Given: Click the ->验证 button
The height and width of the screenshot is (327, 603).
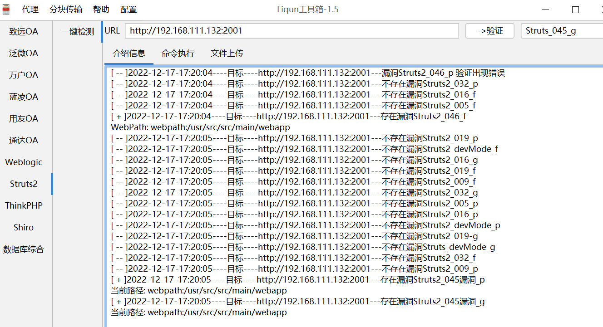Looking at the screenshot, I should tap(490, 31).
